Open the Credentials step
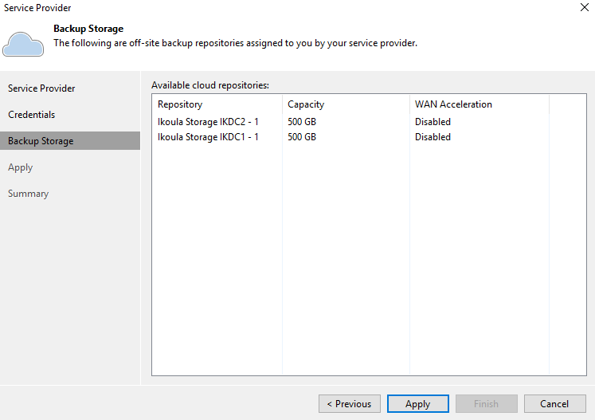Image resolution: width=595 pixels, height=420 pixels. 32,115
